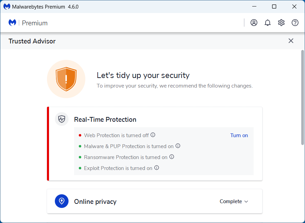Viewport: 305px width, 223px height.
Task: Click info icon beside Exploit Protection
Action: click(x=157, y=168)
